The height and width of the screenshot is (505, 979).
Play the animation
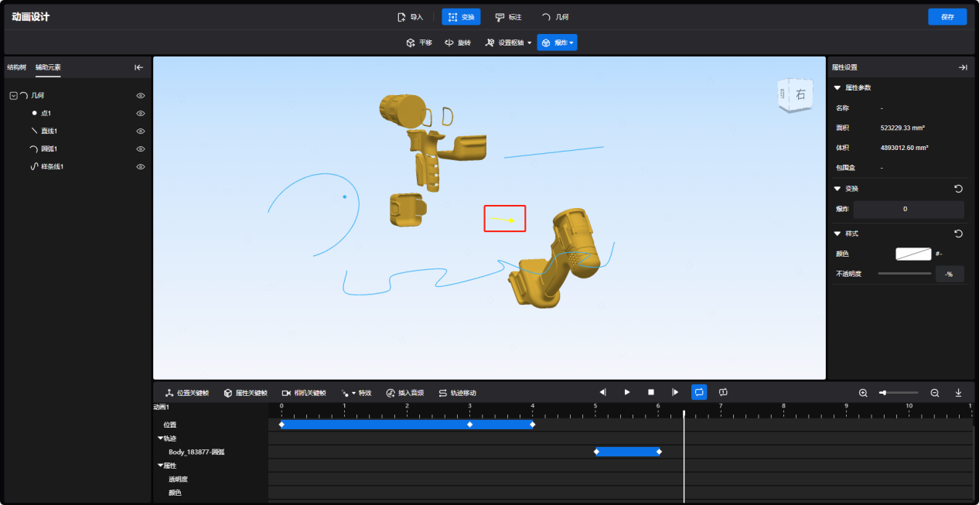(627, 393)
